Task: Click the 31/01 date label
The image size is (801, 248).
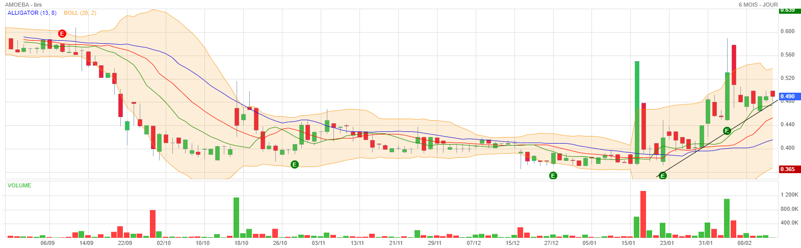Action: 706,243
